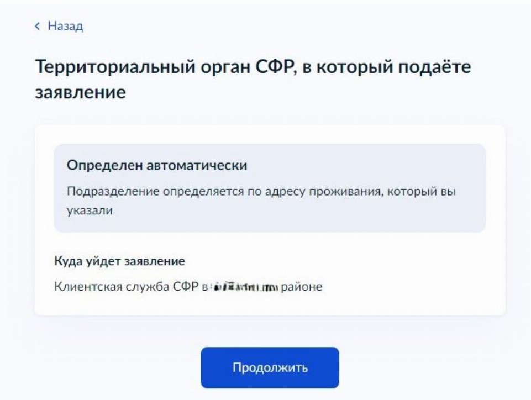
Task: Click the word "Куда" in bold label
Action: point(67,260)
